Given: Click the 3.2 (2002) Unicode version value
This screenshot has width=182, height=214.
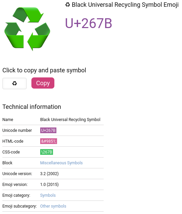Looking at the screenshot, I should (49, 174).
